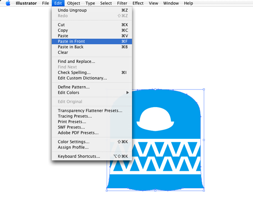The width and height of the screenshot is (253, 211).
Task: Open Tracing Presets
Action: coord(92,116)
